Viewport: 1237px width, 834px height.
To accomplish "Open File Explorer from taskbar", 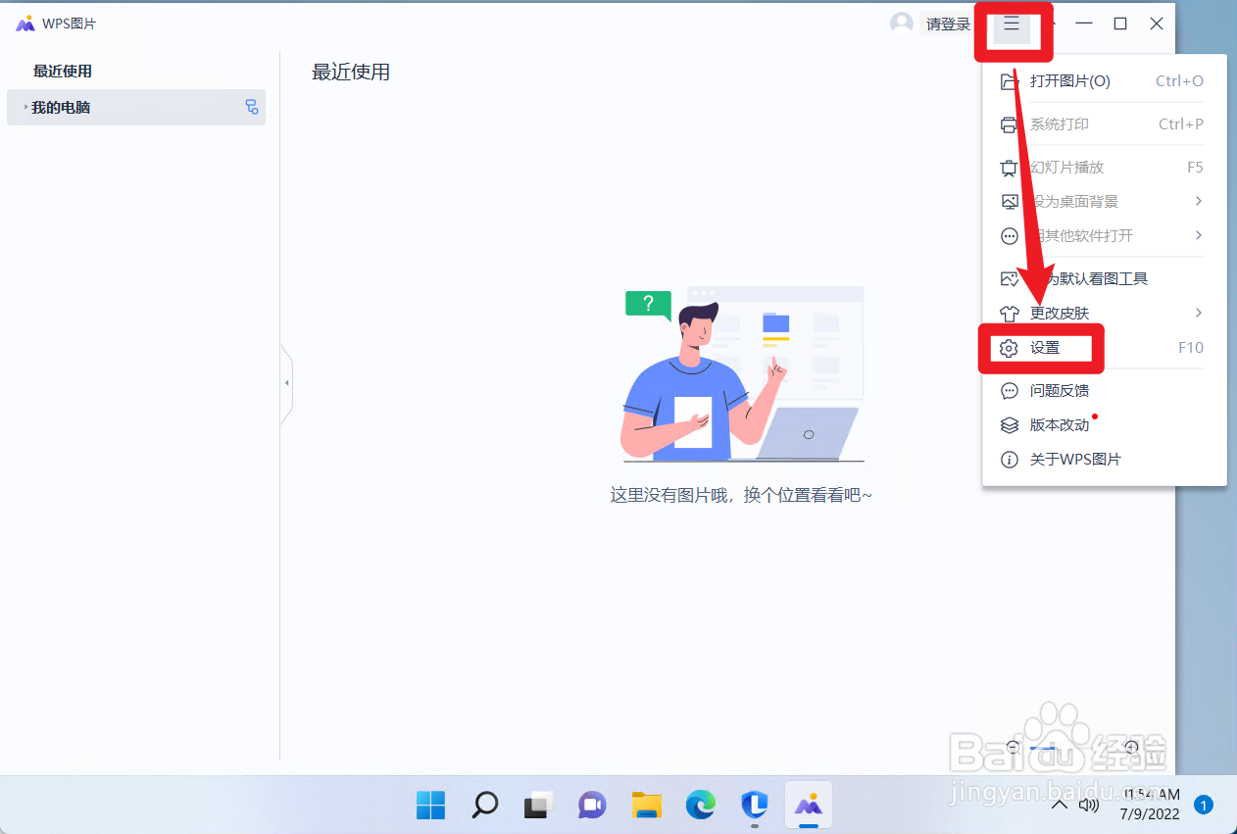I will point(646,805).
